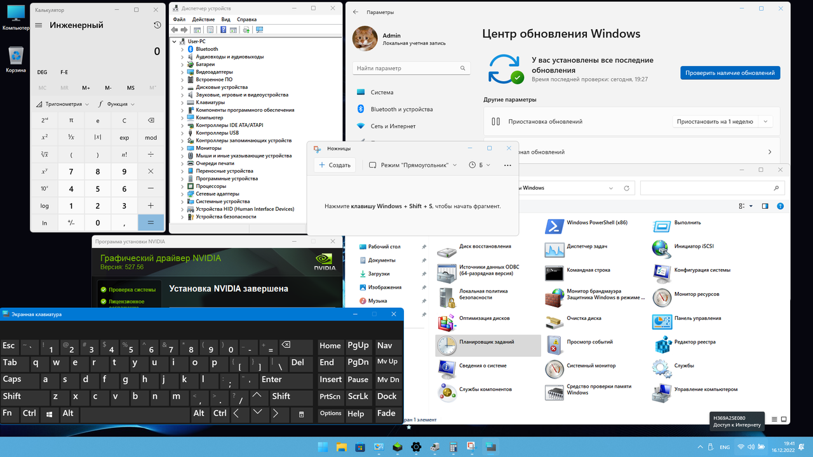Click the Back arrow in Device Manager toolbar
The width and height of the screenshot is (813, 457).
[x=175, y=30]
